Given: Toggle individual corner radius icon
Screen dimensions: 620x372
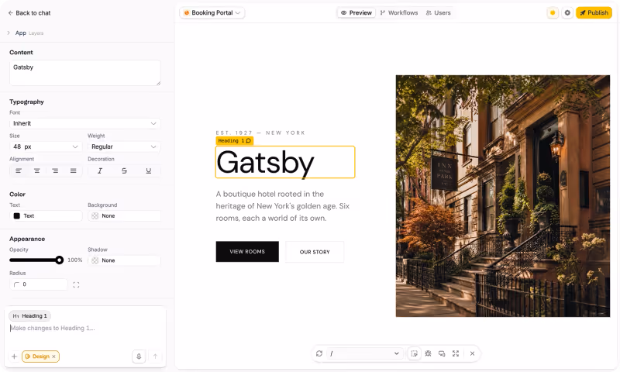Looking at the screenshot, I should (x=76, y=284).
